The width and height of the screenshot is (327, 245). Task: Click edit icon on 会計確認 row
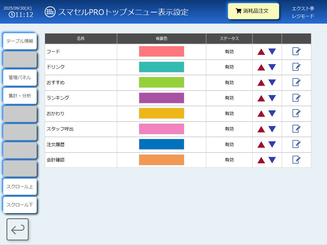[x=296, y=160]
